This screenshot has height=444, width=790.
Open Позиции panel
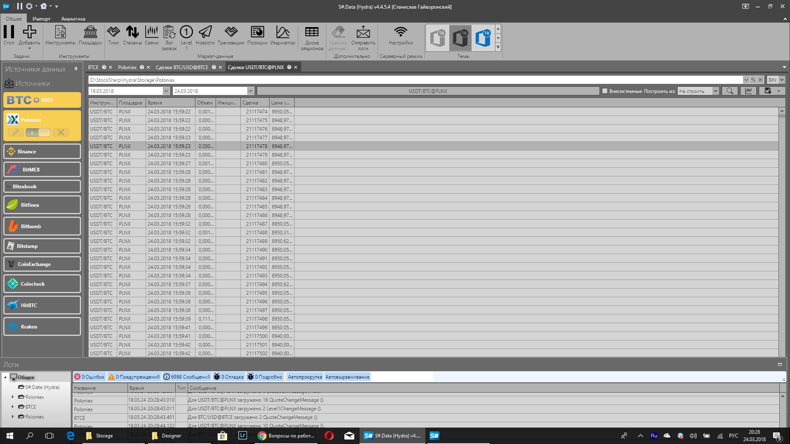pyautogui.click(x=257, y=35)
